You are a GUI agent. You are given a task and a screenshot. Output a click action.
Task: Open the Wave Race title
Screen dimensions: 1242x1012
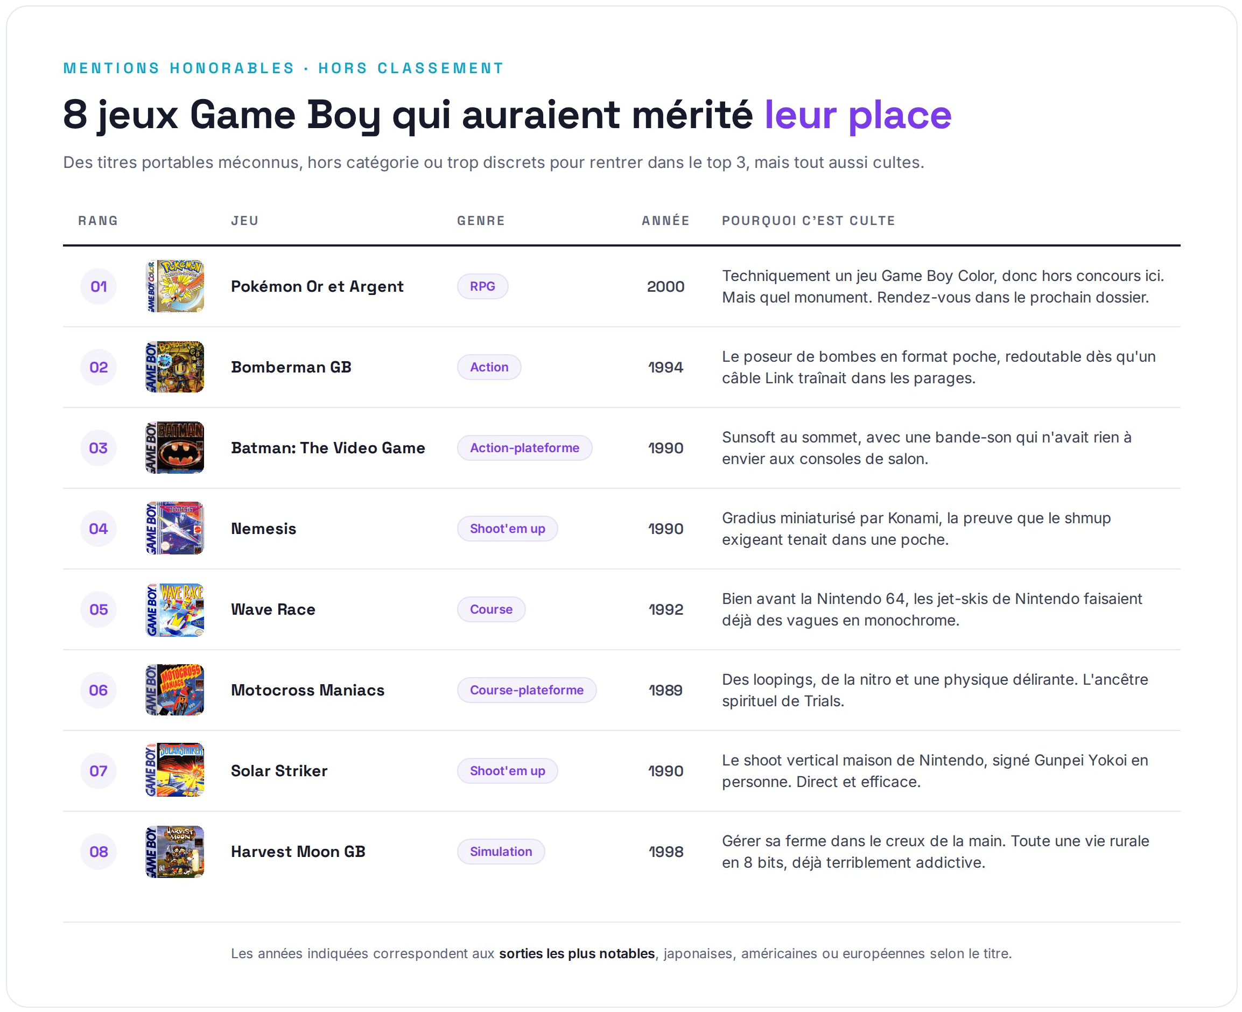coord(273,609)
